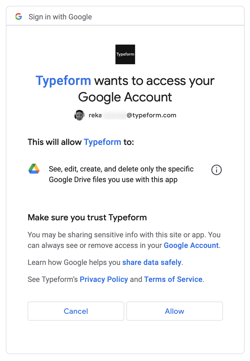Click the user profile avatar photo
Viewport: 250px width, 361px height.
tap(79, 115)
